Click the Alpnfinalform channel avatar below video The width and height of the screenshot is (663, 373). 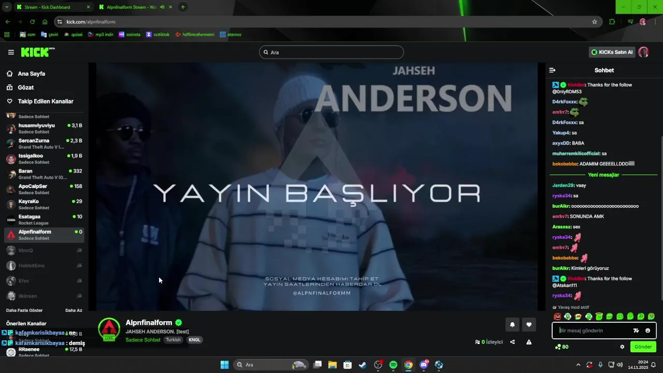[109, 329]
